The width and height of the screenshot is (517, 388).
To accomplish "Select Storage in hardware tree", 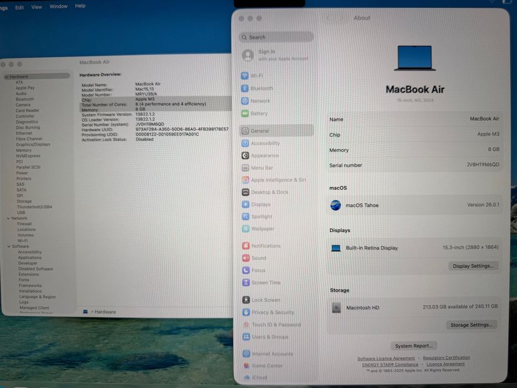I will tap(24, 201).
